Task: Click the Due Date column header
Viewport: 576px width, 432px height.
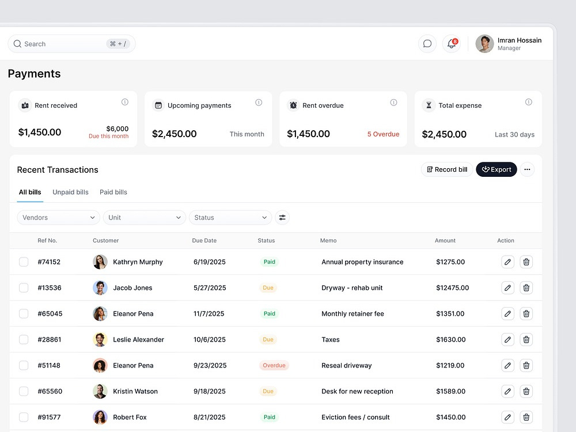Action: tap(204, 241)
